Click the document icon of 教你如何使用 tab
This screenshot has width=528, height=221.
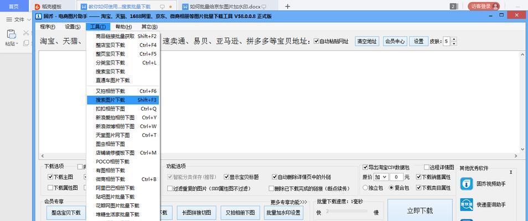(x=84, y=7)
